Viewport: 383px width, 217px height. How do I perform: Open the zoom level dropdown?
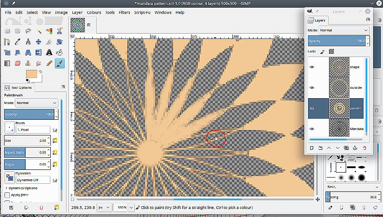[131, 208]
